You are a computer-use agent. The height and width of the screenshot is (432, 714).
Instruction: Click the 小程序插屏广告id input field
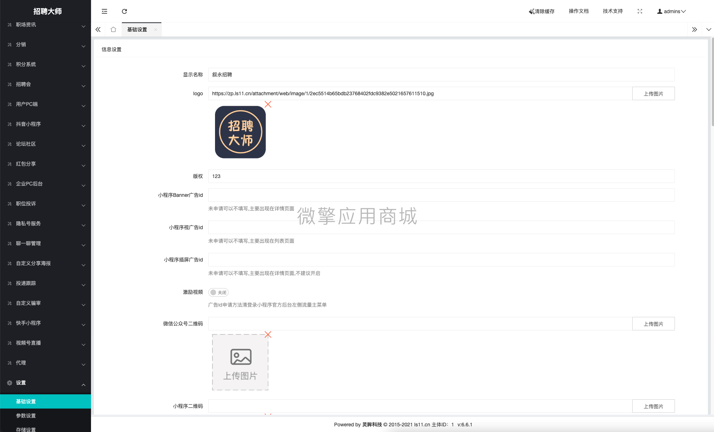tap(441, 260)
